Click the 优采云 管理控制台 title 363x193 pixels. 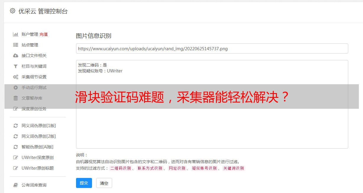(x=43, y=11)
